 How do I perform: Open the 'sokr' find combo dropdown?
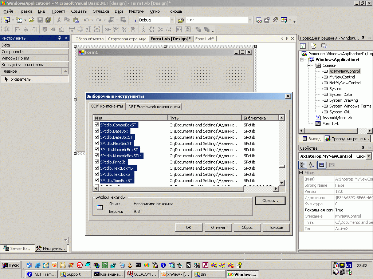pyautogui.click(x=250, y=20)
